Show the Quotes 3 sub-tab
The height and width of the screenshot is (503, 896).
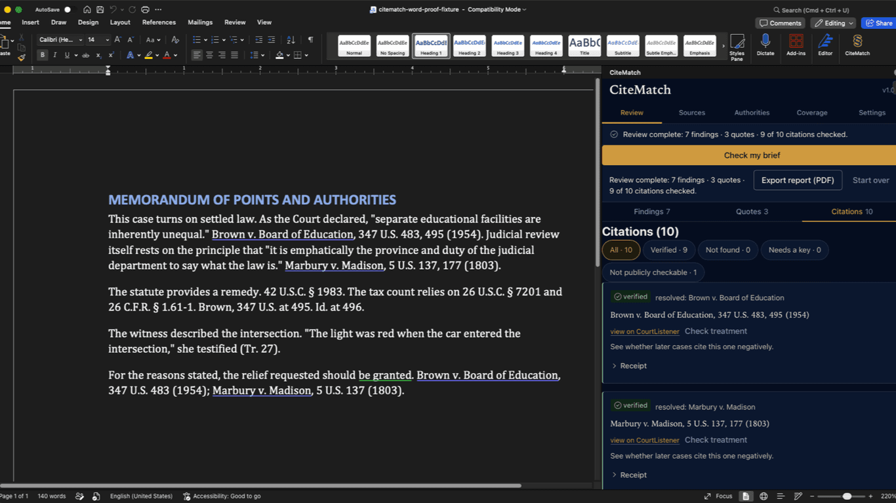point(752,212)
